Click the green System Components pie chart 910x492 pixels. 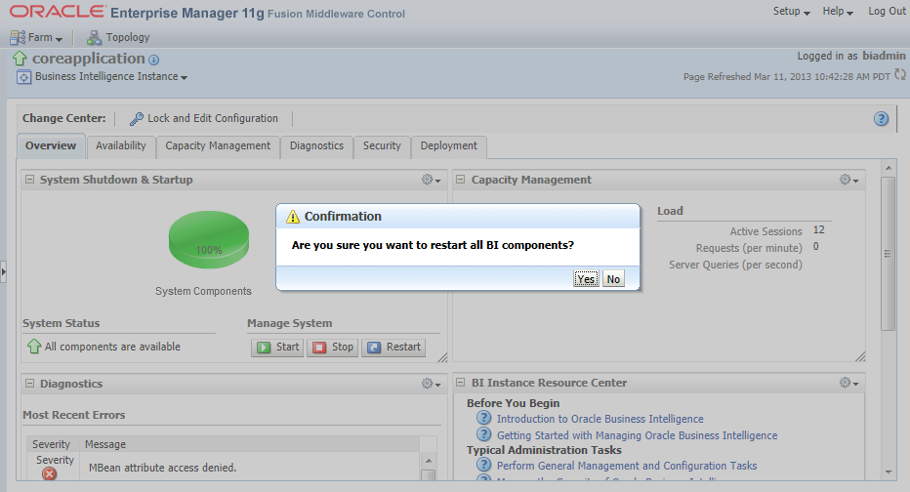pyautogui.click(x=209, y=239)
